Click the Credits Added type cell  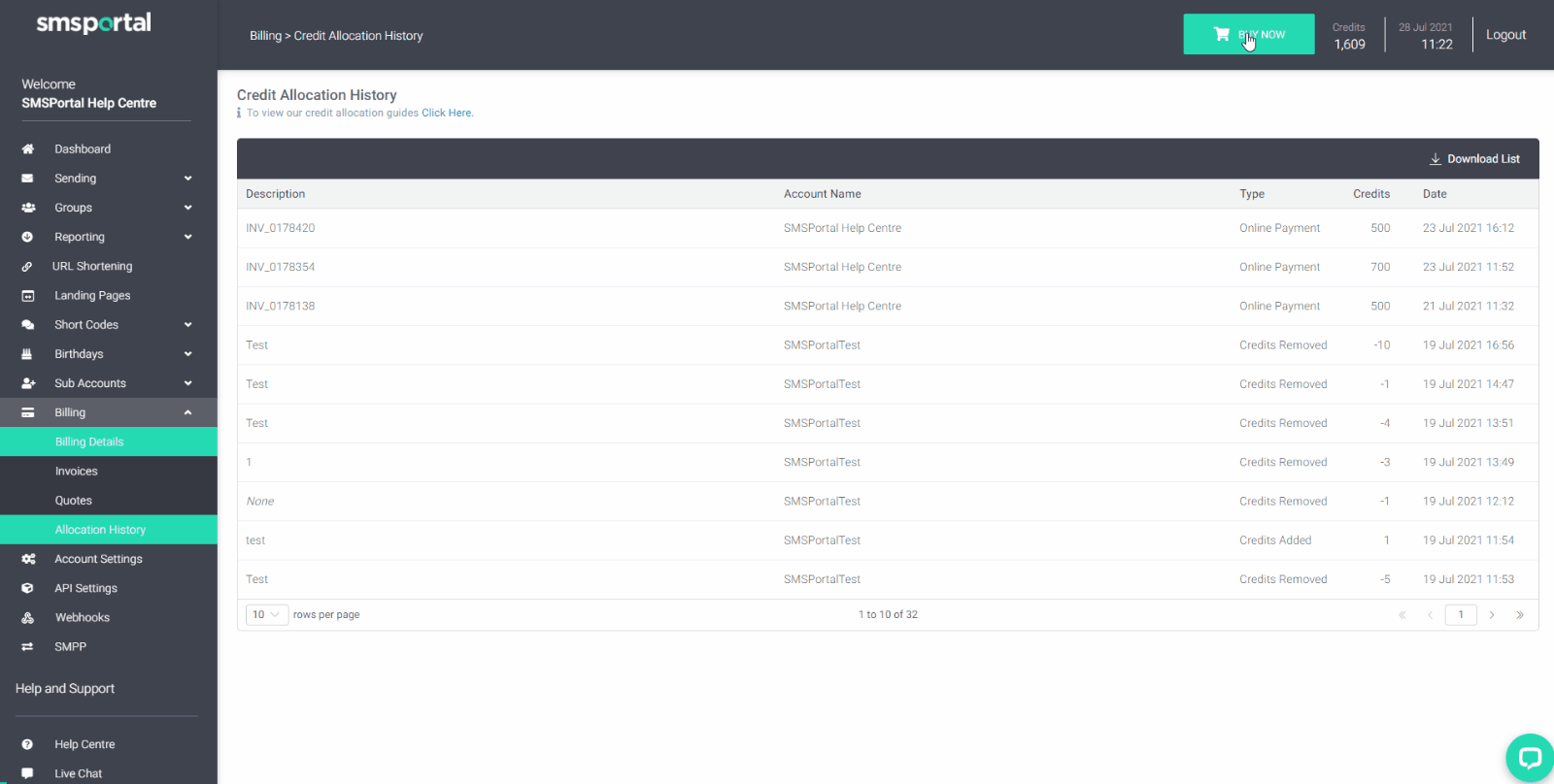[x=1275, y=540]
